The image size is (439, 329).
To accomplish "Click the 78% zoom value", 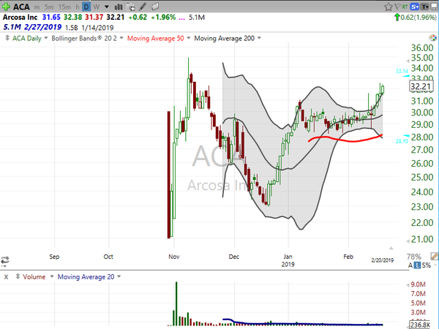I will pos(414,257).
